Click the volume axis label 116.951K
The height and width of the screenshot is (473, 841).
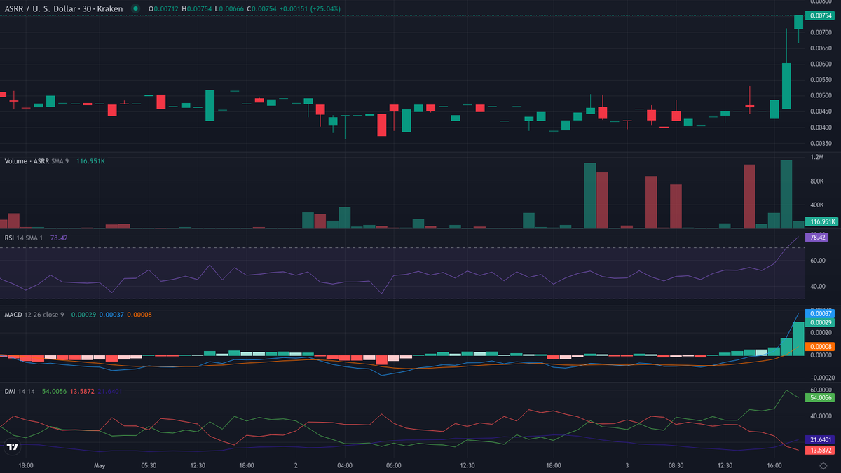821,221
